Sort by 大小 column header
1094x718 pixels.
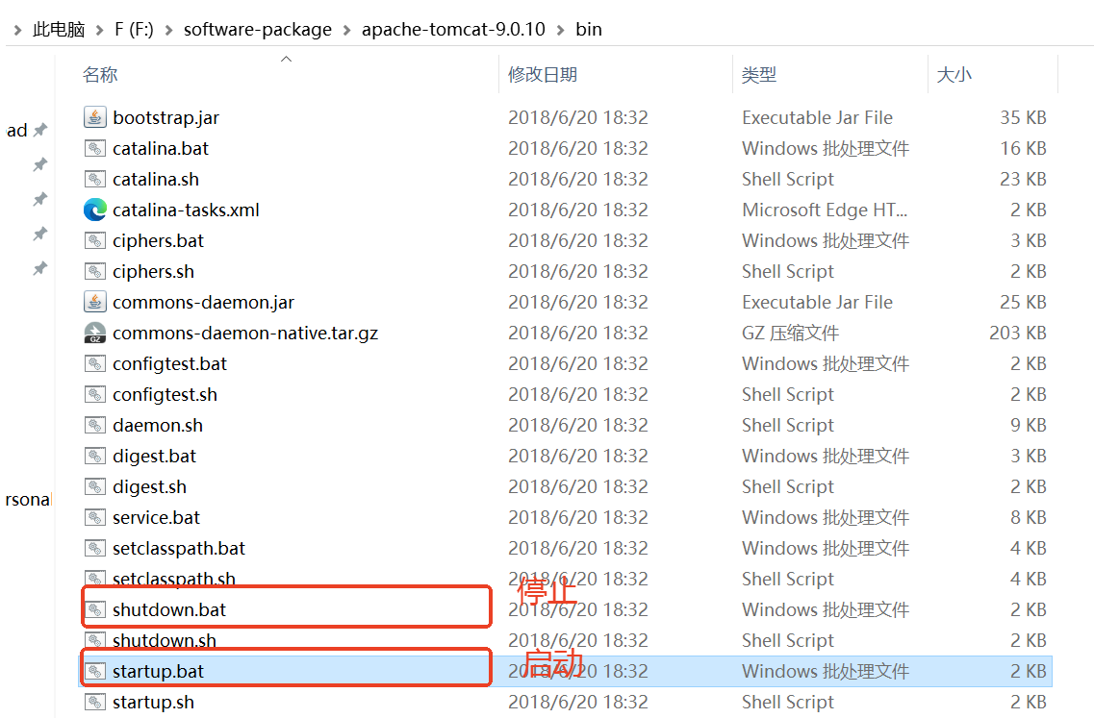click(954, 75)
